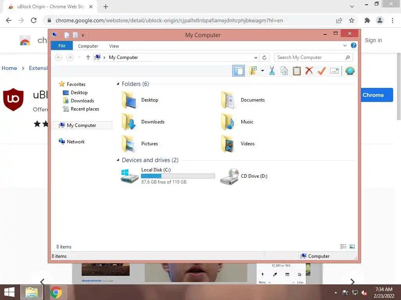Click the New Folder quick access icon
This screenshot has width=401, height=300.
tap(75, 35)
